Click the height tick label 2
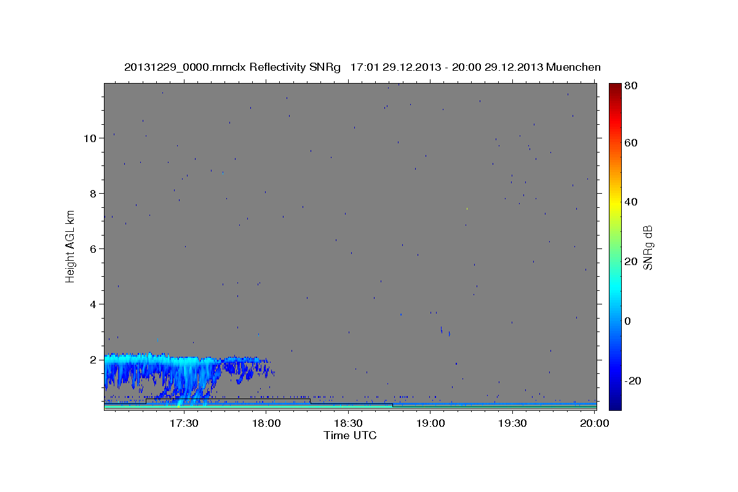738x492 pixels. [x=93, y=360]
